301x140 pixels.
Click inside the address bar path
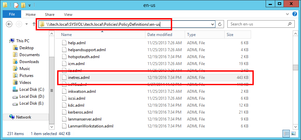(x=104, y=24)
